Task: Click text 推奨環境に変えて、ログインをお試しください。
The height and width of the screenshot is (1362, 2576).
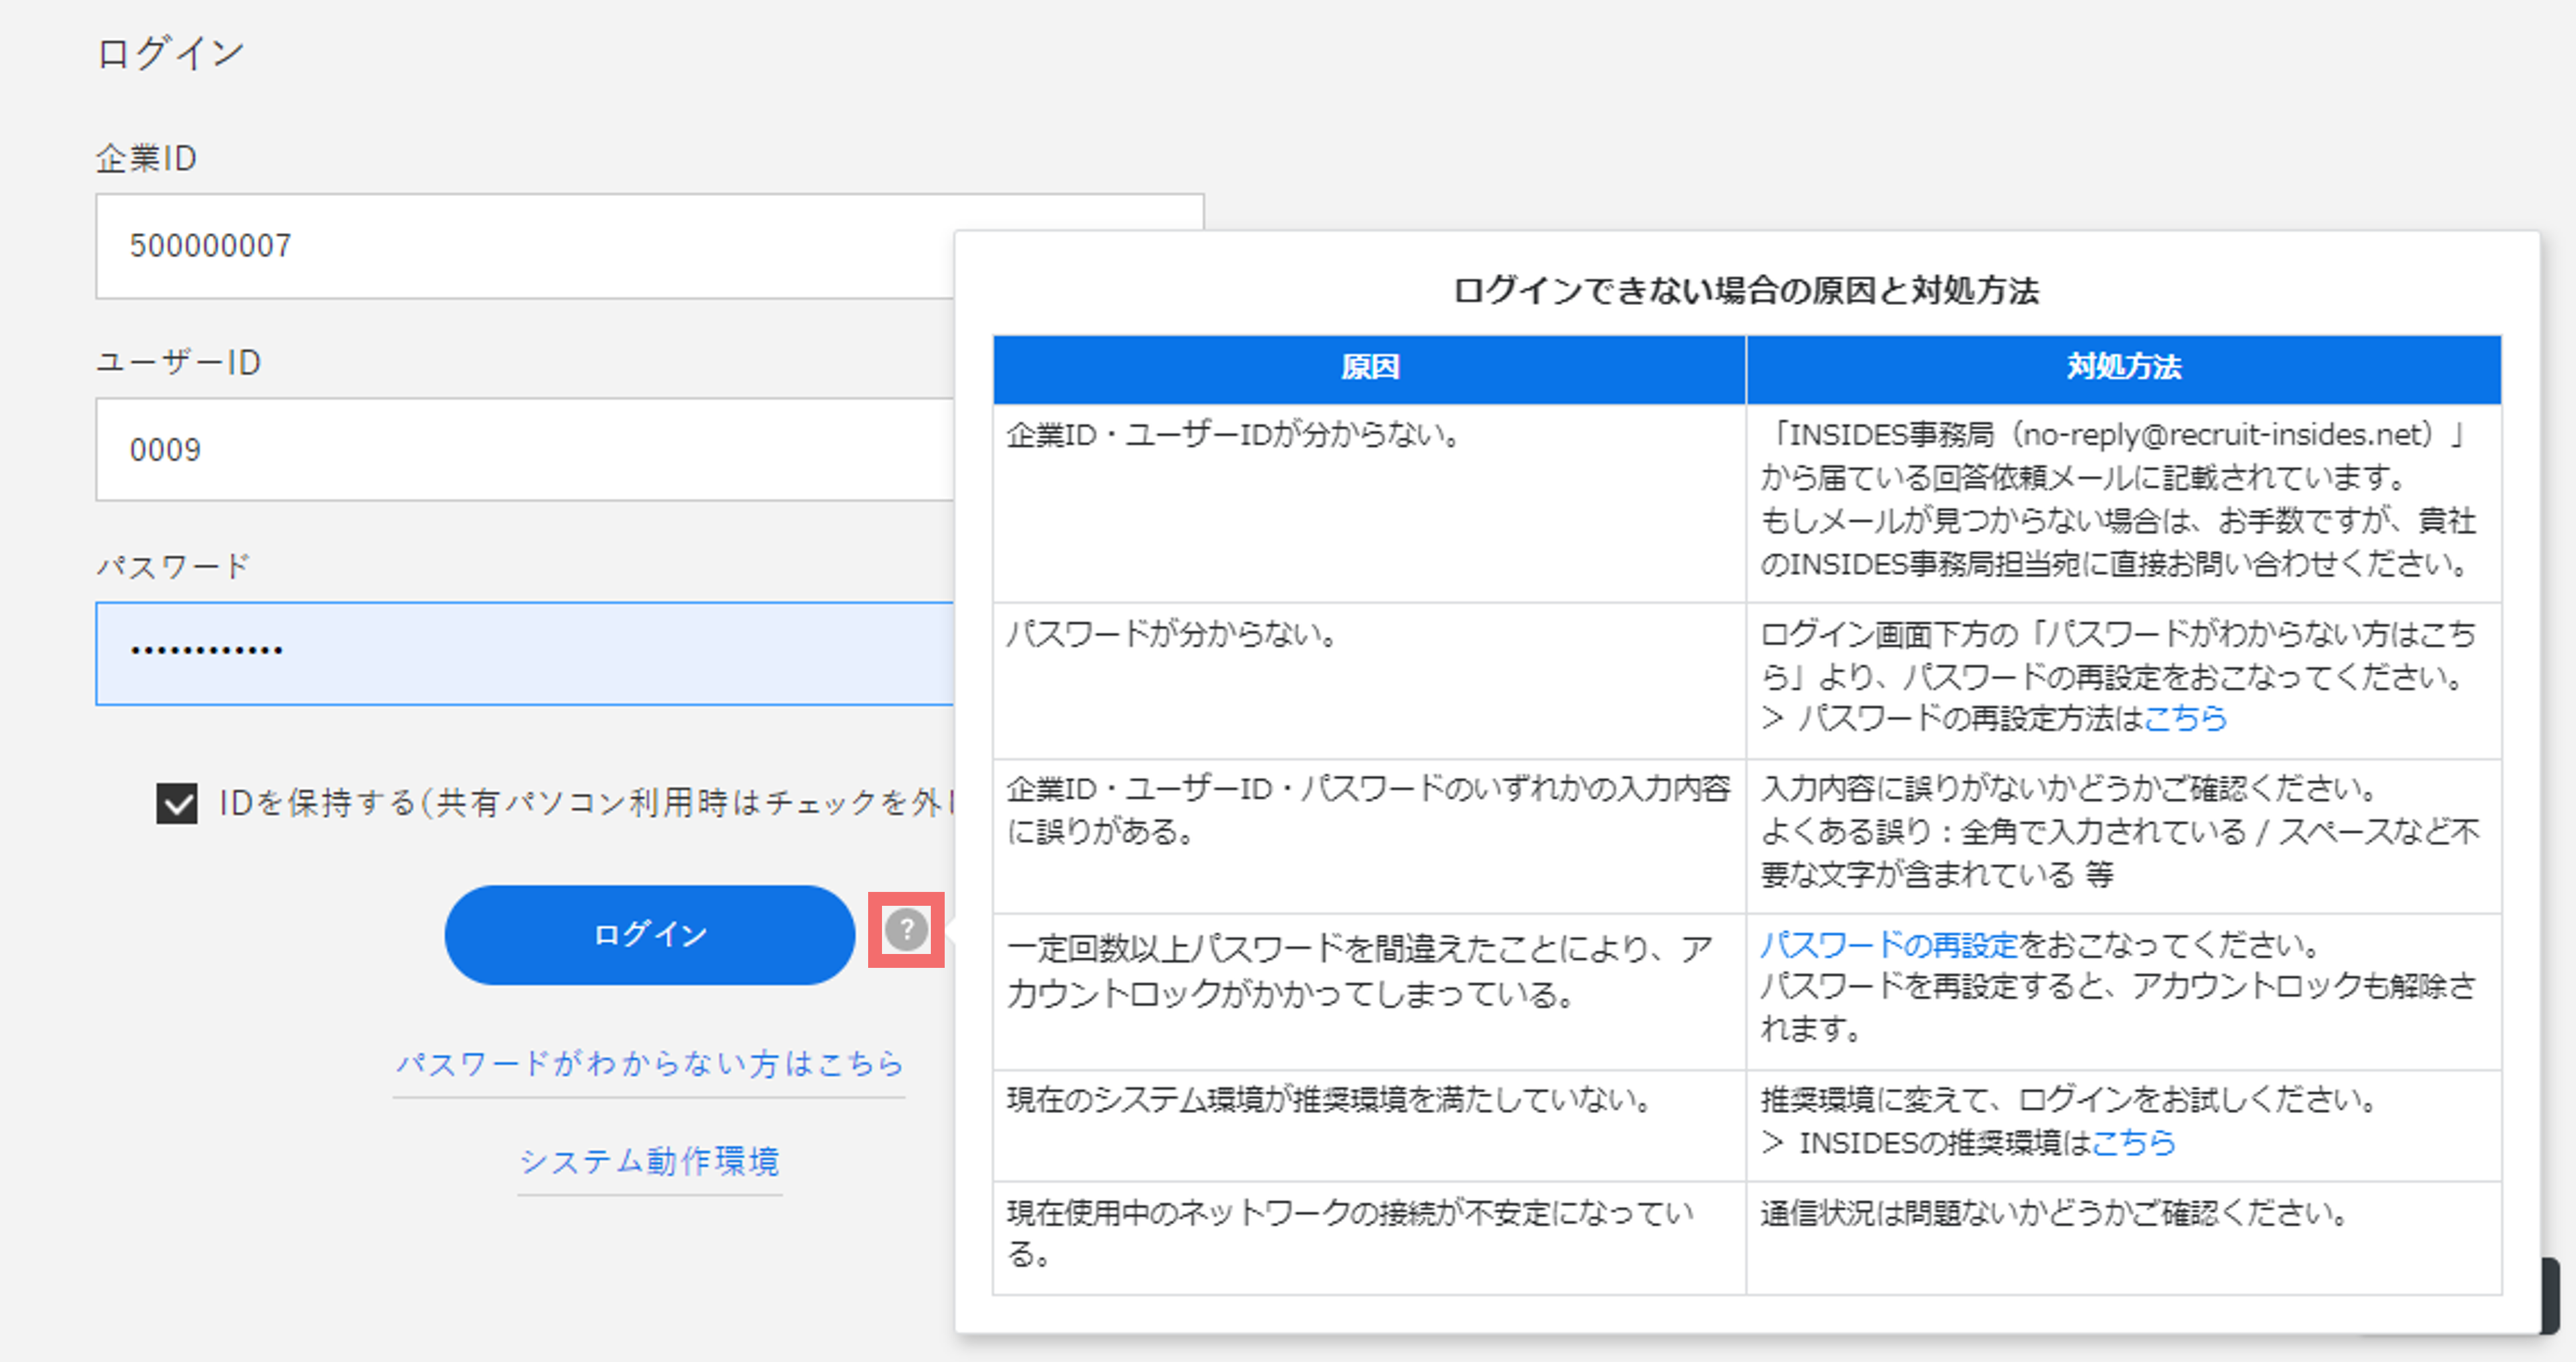Action: tap(2069, 1099)
